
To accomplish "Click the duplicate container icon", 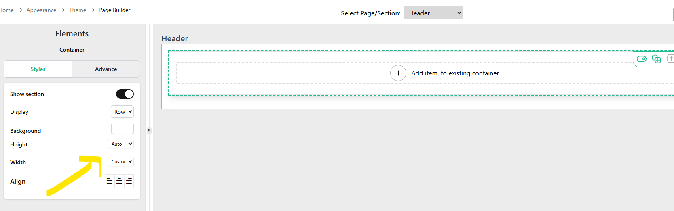I will pyautogui.click(x=657, y=59).
